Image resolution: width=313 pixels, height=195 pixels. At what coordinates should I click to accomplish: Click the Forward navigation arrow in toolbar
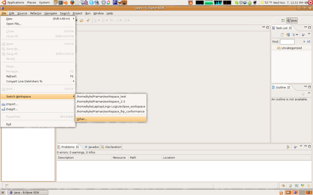(x=125, y=20)
